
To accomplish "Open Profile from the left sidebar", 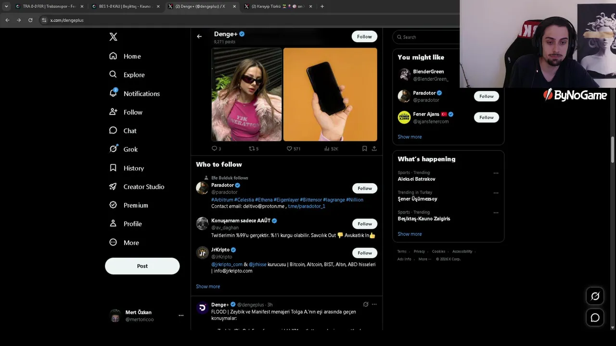I will click(125, 224).
